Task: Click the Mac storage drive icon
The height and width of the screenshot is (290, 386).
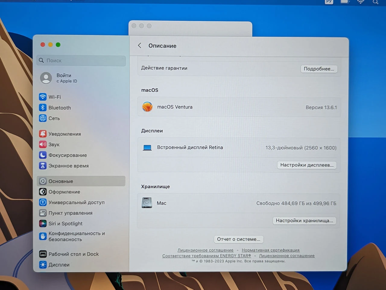Action: (x=147, y=203)
